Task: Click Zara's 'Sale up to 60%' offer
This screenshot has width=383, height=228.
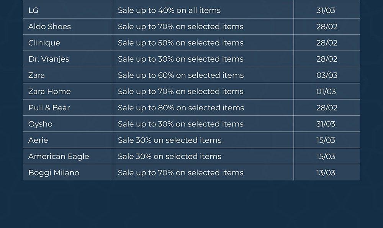Action: click(x=181, y=75)
